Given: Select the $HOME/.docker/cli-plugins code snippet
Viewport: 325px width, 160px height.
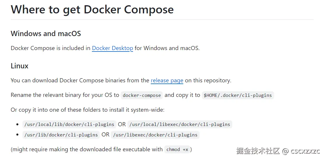Looking at the screenshot, I should pyautogui.click(x=238, y=95).
